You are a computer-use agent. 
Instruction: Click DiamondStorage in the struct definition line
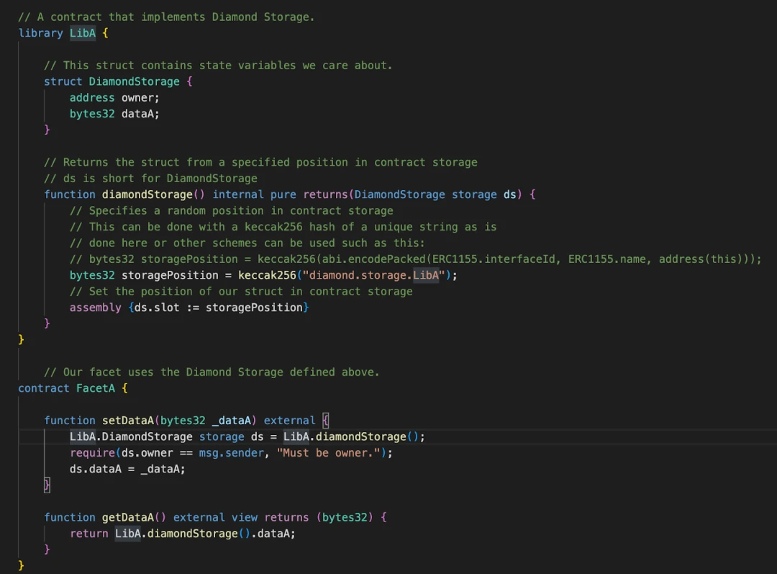(134, 81)
